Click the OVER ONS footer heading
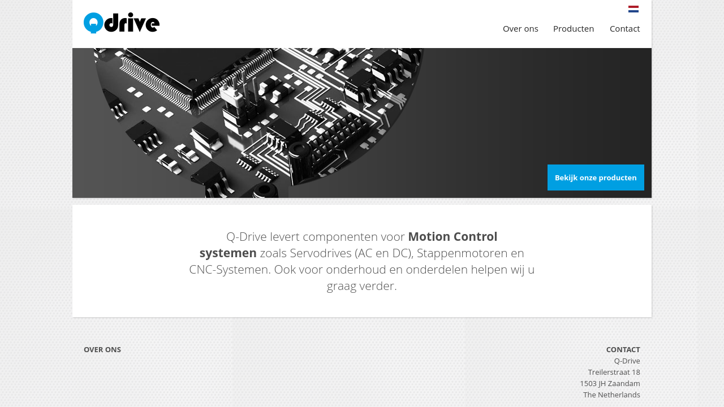Screen dimensions: 724x407 (102, 349)
